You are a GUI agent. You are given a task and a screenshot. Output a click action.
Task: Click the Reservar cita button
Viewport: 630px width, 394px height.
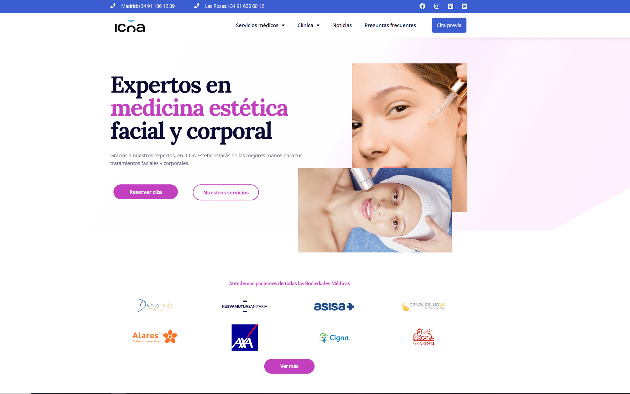(x=145, y=192)
